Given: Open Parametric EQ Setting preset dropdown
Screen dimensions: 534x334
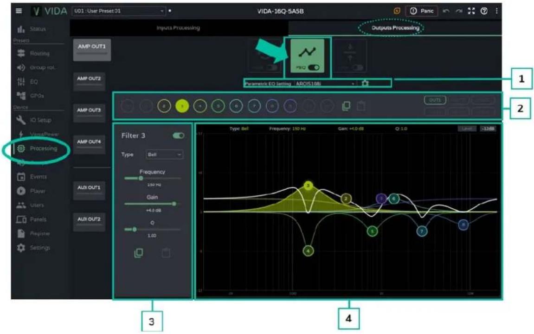Looking at the screenshot, I should [x=326, y=83].
